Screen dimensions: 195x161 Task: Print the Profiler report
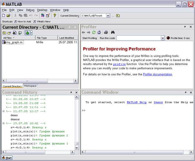tap(106, 32)
